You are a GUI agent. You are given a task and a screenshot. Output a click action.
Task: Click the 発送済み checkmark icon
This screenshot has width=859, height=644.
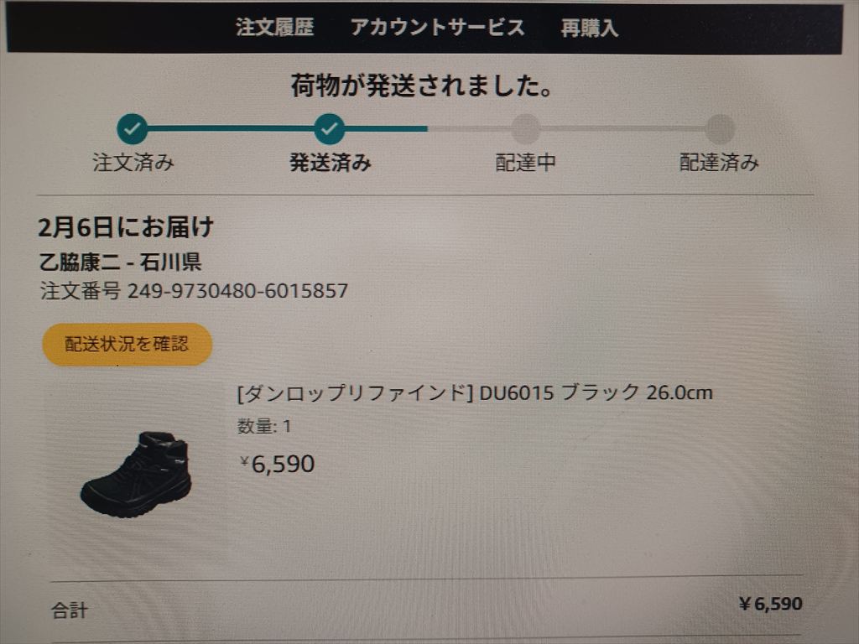[x=330, y=129]
